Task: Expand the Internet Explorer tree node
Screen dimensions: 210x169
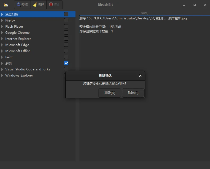Action: click(2, 39)
